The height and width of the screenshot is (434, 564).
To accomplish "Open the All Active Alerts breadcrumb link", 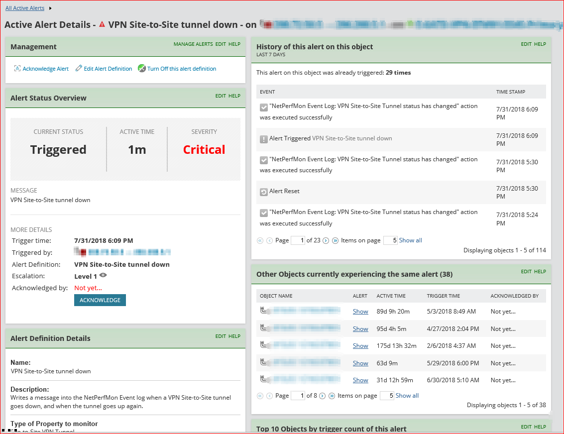I will (x=25, y=8).
